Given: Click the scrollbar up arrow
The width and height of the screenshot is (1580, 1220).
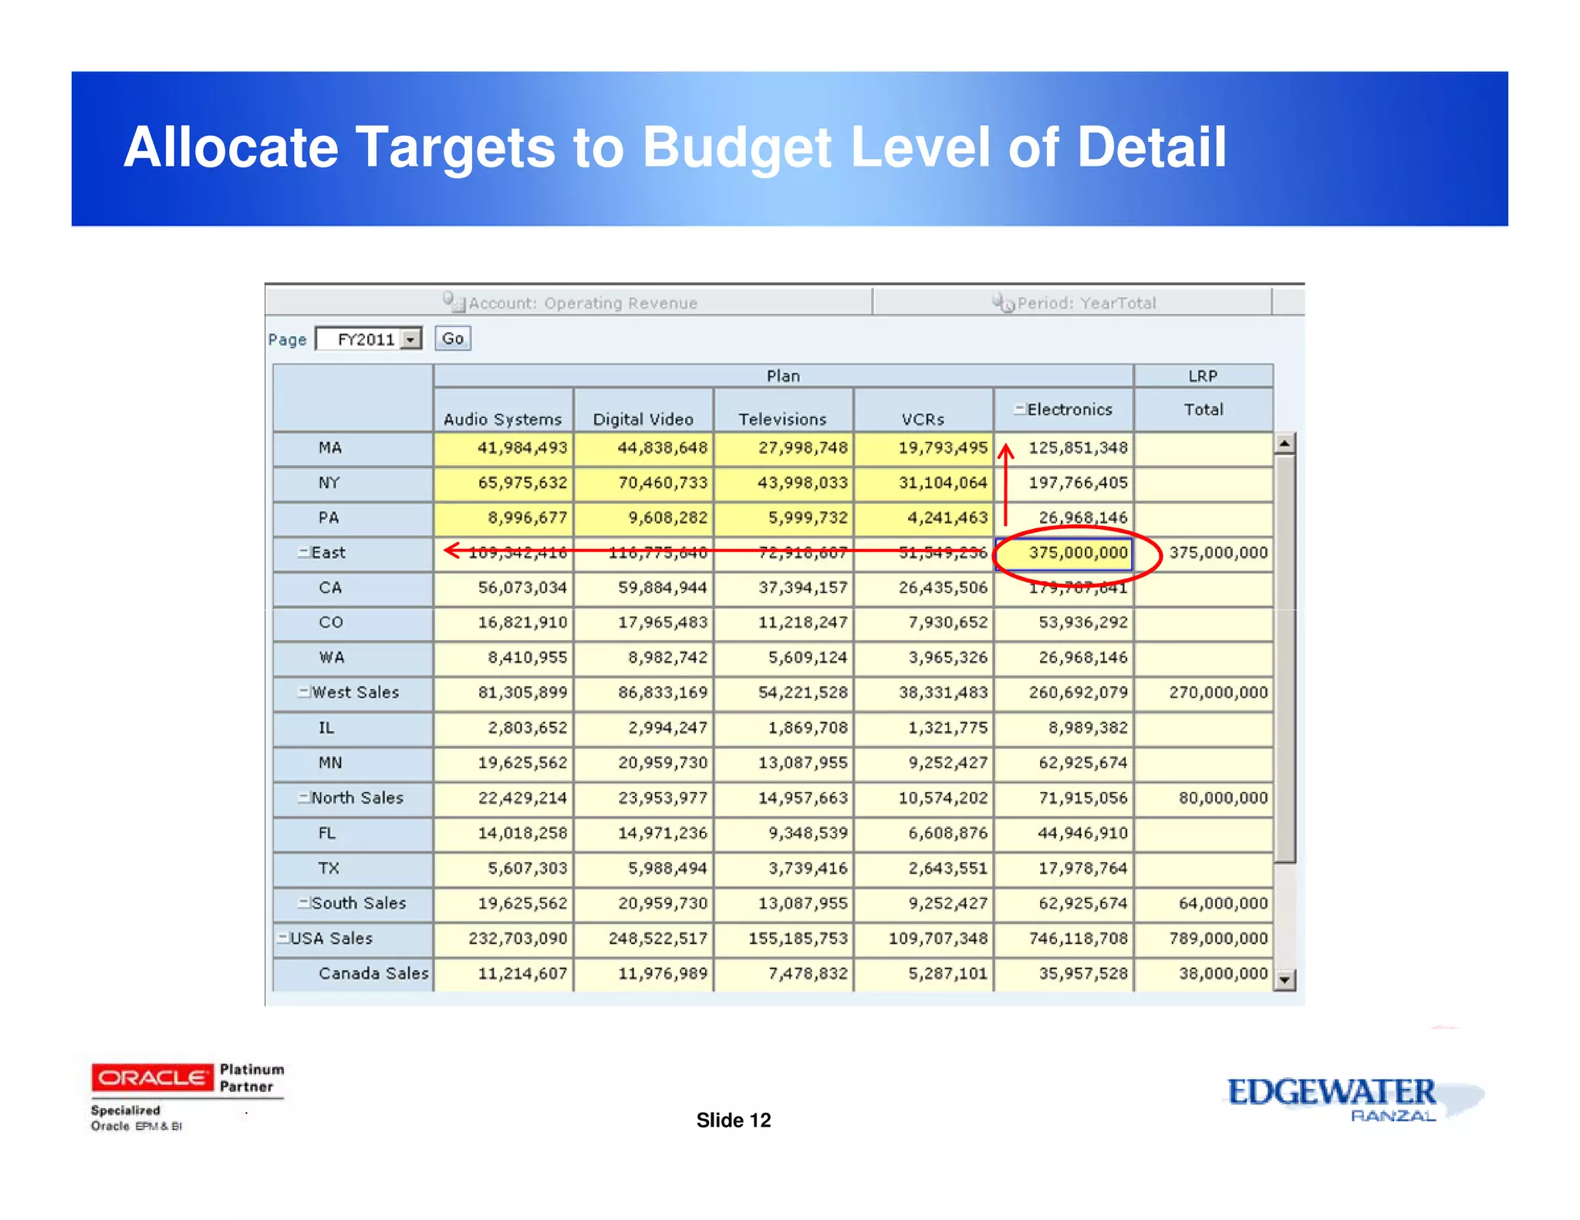Looking at the screenshot, I should (x=1285, y=443).
